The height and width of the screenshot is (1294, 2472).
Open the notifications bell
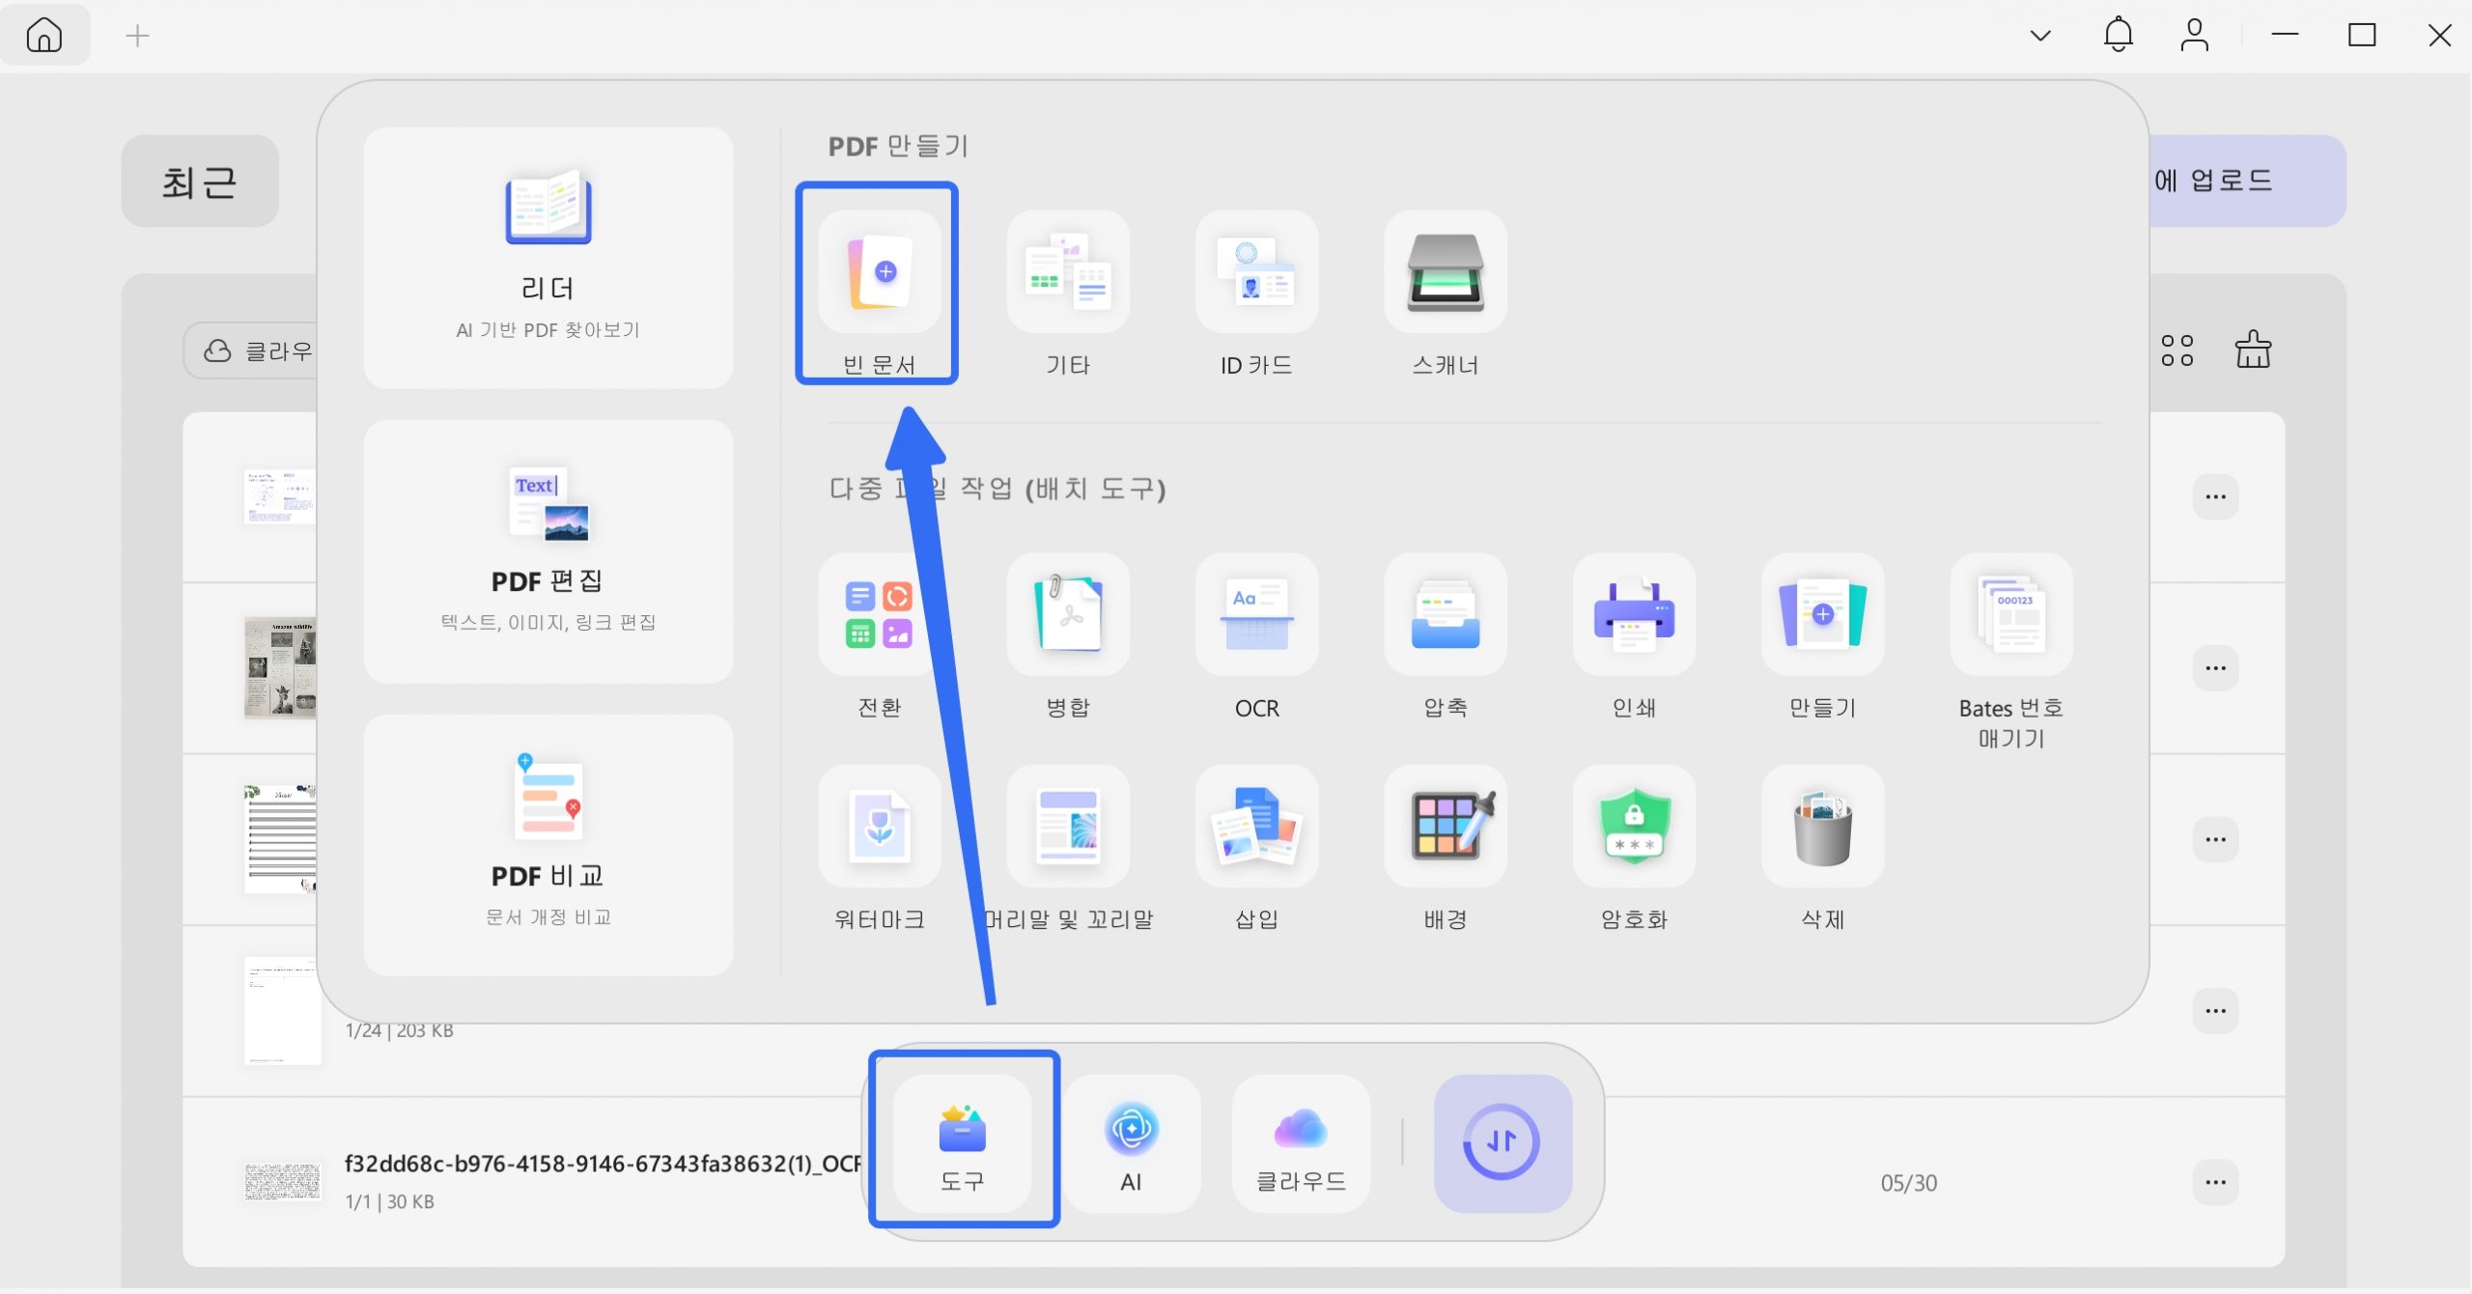click(2119, 35)
